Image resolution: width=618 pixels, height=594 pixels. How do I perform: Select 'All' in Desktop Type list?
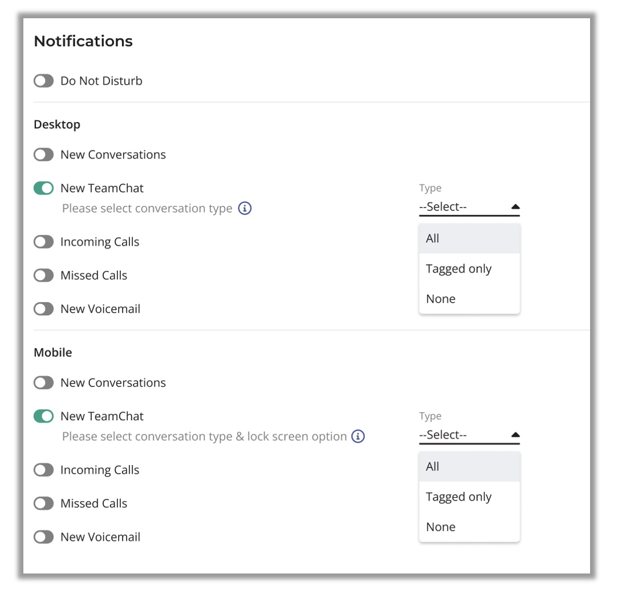469,238
